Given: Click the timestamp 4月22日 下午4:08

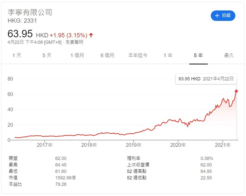Looking at the screenshot, I should tap(25, 42).
